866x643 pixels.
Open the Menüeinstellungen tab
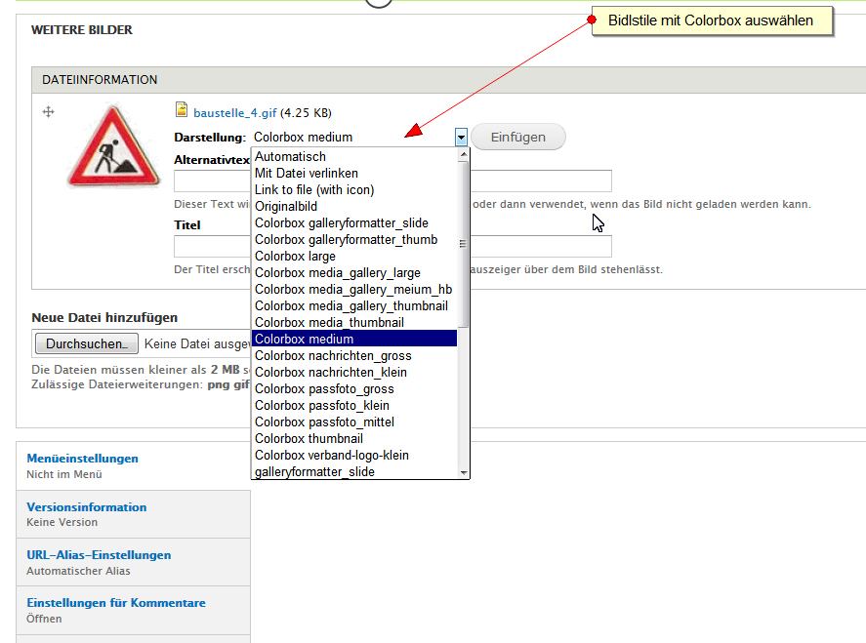pyautogui.click(x=82, y=458)
